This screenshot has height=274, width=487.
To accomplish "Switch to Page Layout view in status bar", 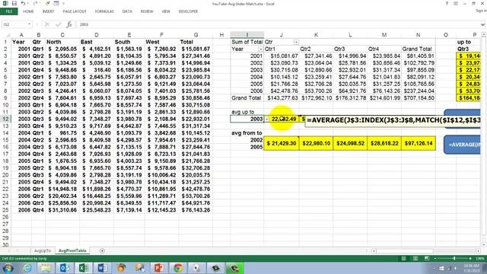I will (415, 259).
